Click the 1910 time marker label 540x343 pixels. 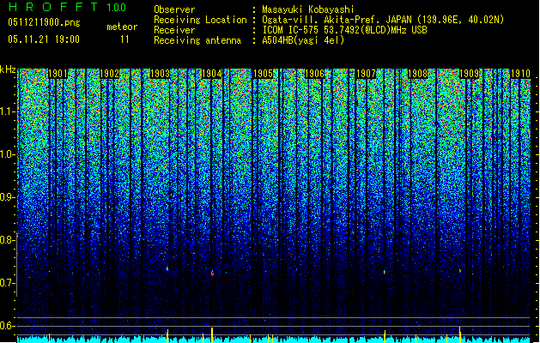click(520, 74)
